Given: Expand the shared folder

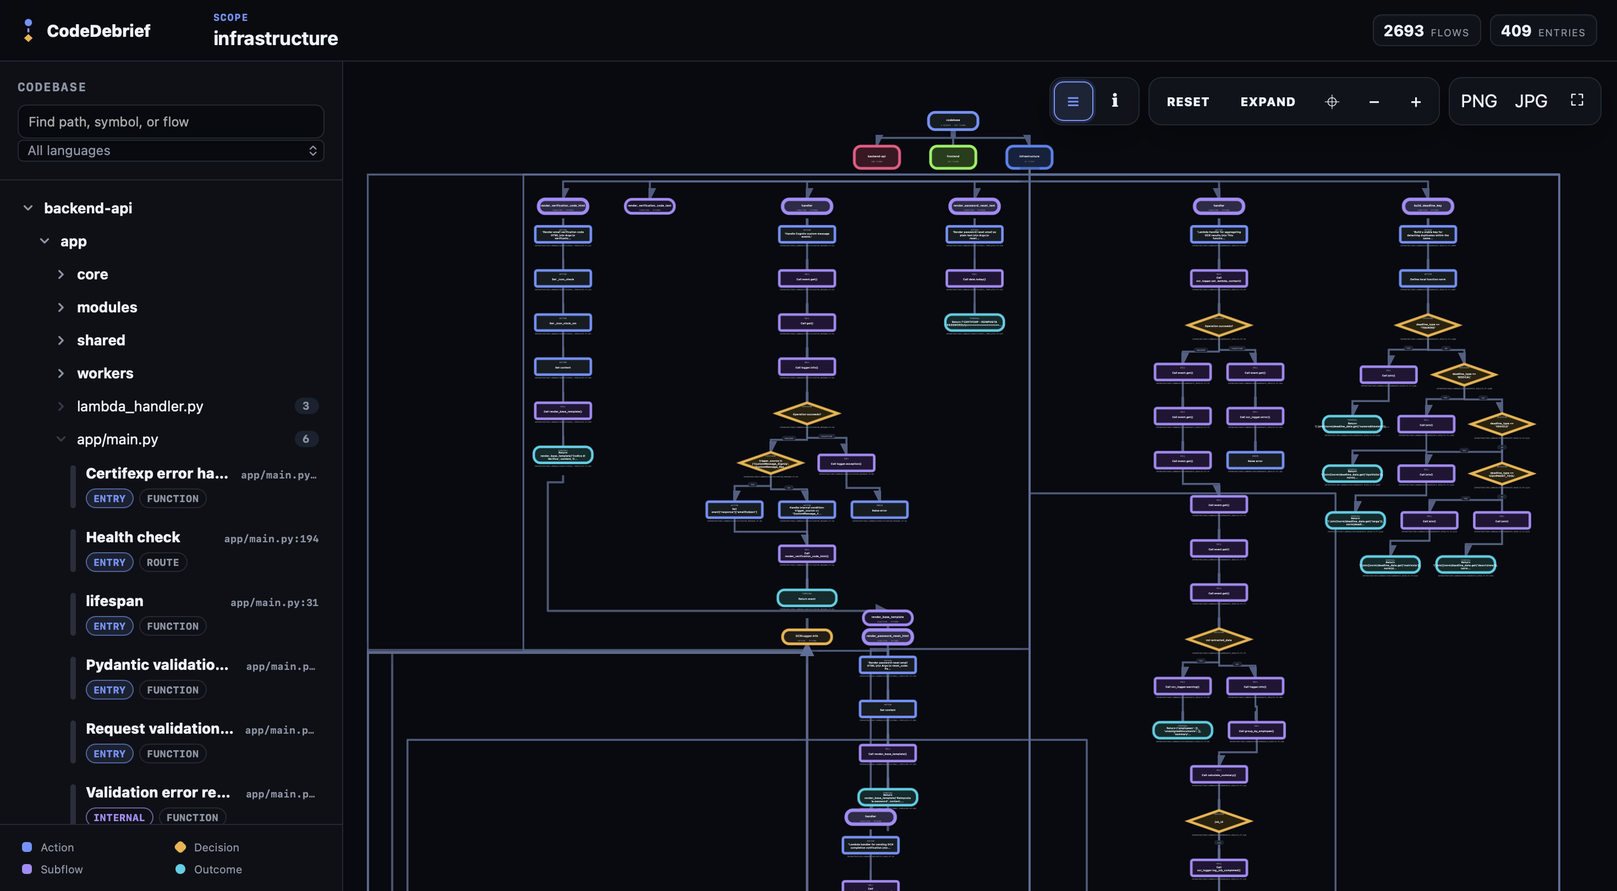Looking at the screenshot, I should point(101,340).
